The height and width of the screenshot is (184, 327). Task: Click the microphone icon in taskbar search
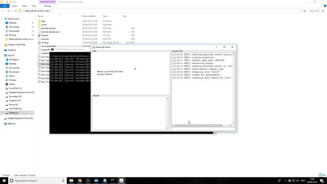(63, 180)
